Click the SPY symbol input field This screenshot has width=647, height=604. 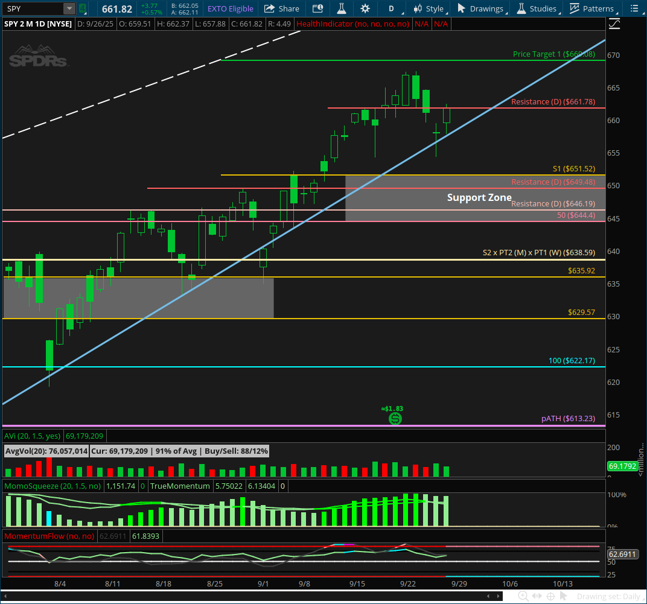tap(33, 8)
